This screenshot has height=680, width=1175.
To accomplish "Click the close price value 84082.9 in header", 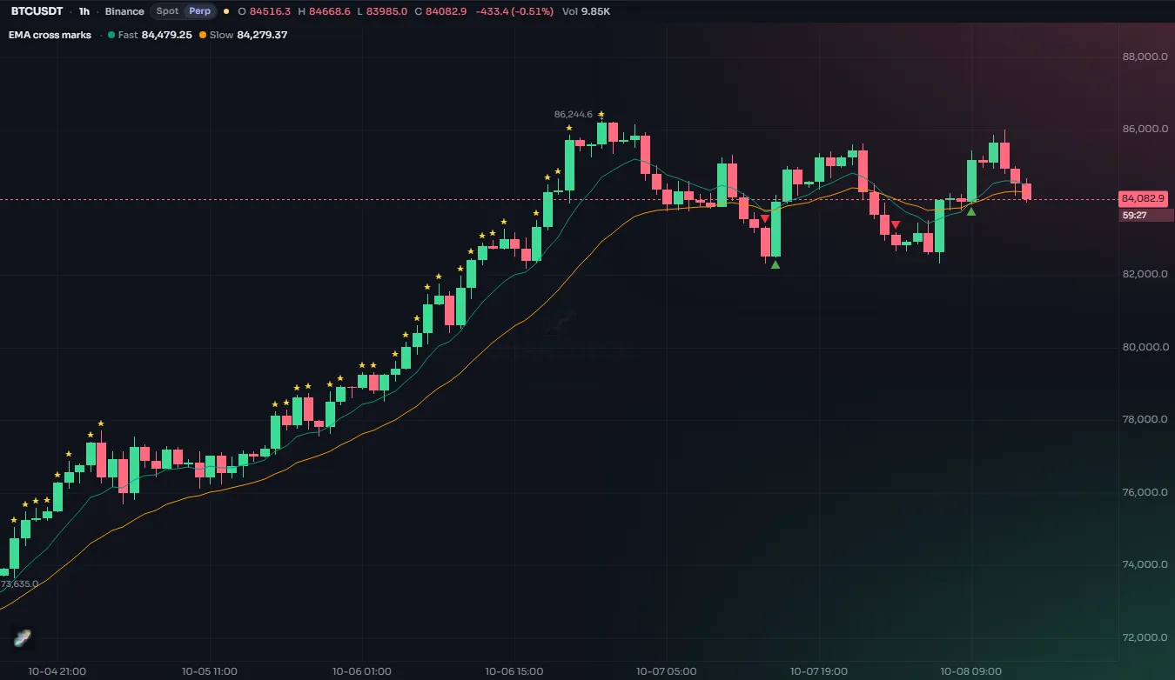I will tap(446, 11).
